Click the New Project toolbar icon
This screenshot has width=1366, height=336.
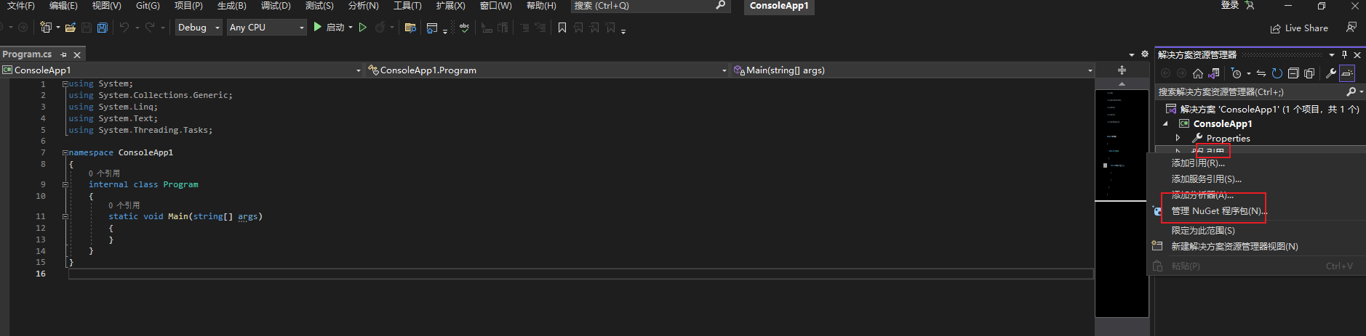[46, 28]
